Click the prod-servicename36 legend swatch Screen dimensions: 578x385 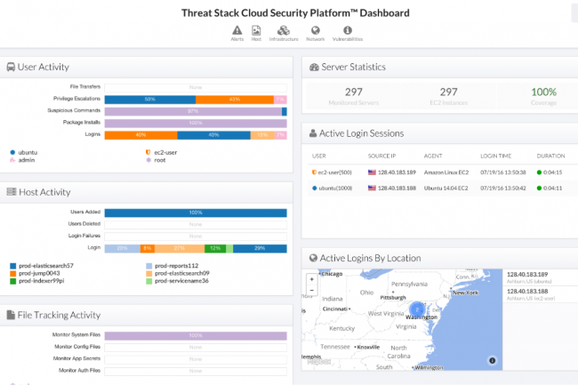pyautogui.click(x=149, y=281)
